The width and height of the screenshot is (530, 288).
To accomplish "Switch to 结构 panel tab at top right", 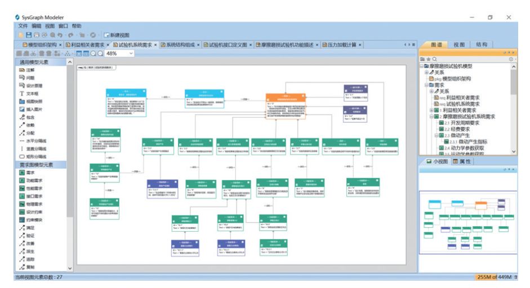I will [482, 44].
